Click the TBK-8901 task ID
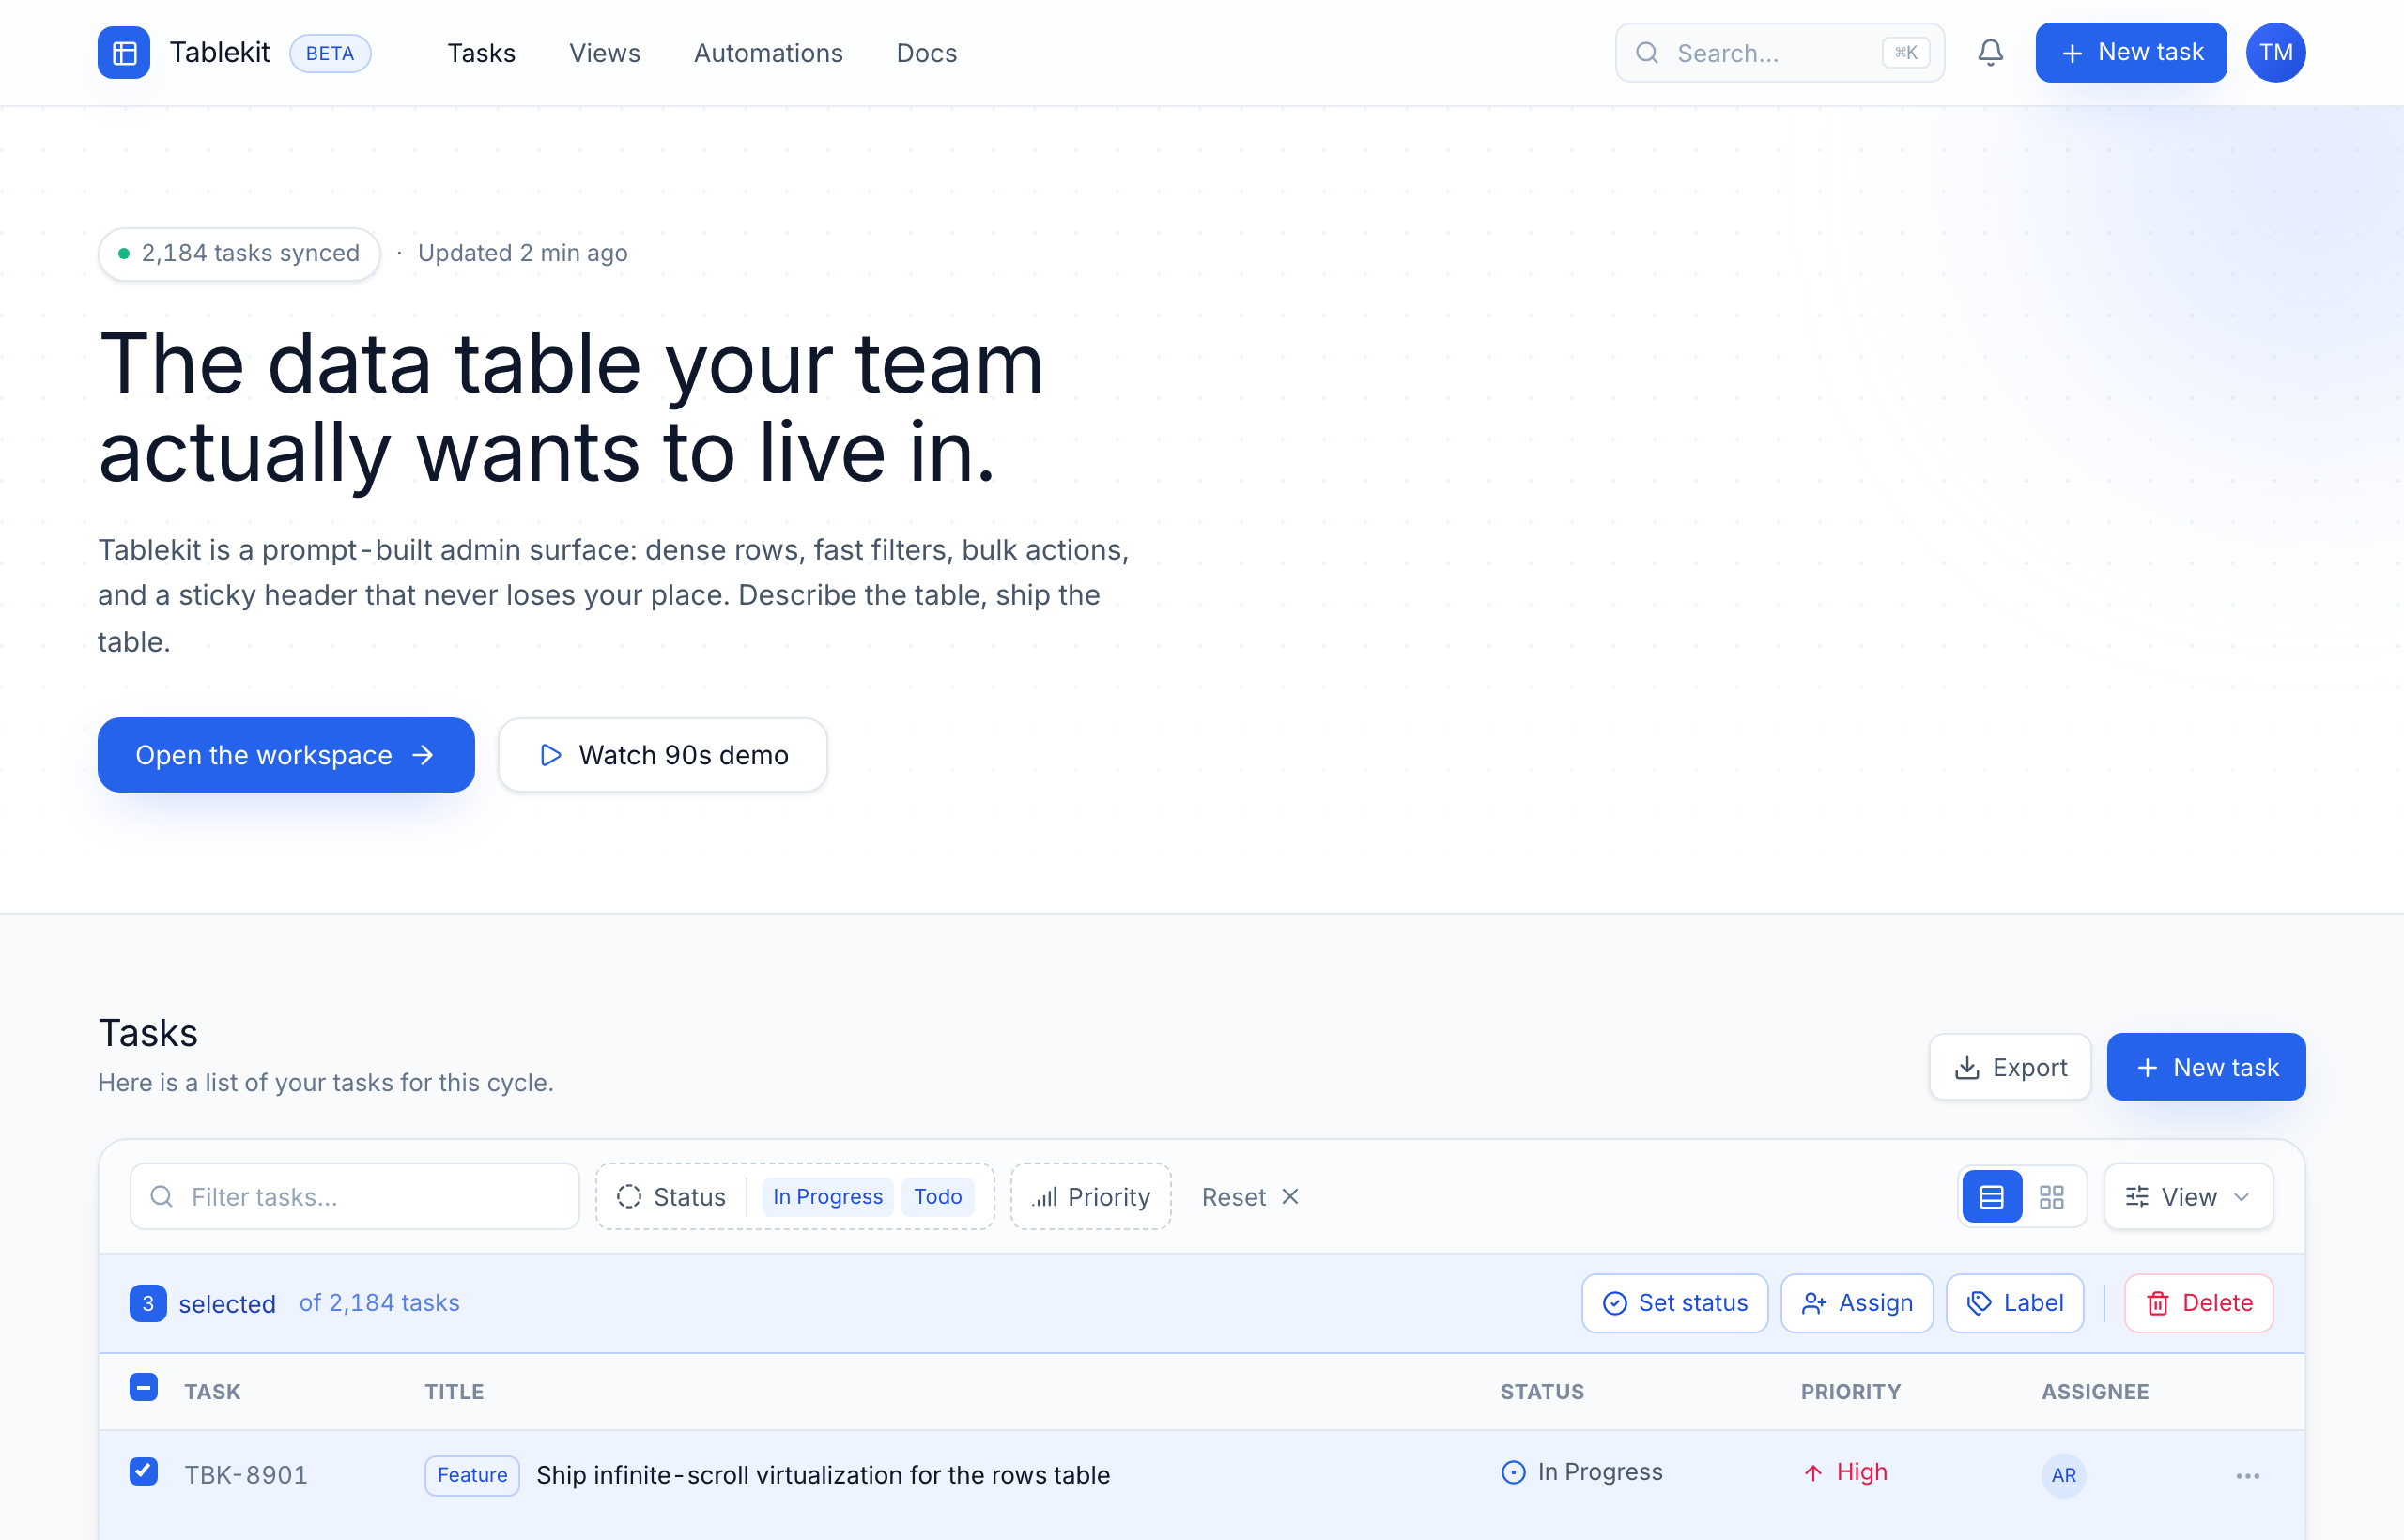Image resolution: width=2404 pixels, height=1540 pixels. coord(246,1475)
